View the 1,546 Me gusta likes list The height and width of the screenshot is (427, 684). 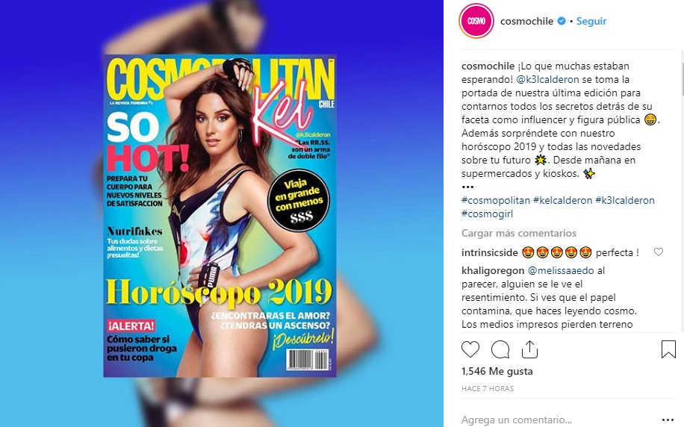497,371
